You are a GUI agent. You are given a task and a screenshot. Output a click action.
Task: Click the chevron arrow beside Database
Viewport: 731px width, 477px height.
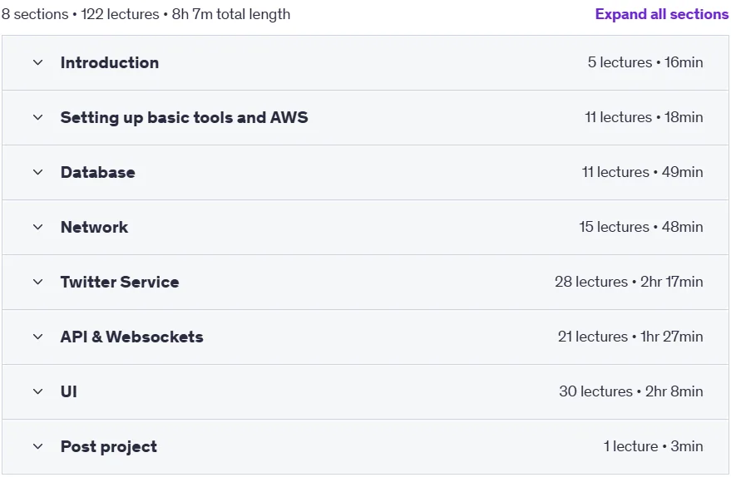pos(37,172)
